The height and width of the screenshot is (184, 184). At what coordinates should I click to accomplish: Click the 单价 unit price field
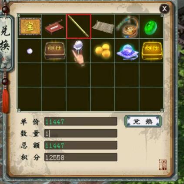(x=81, y=121)
